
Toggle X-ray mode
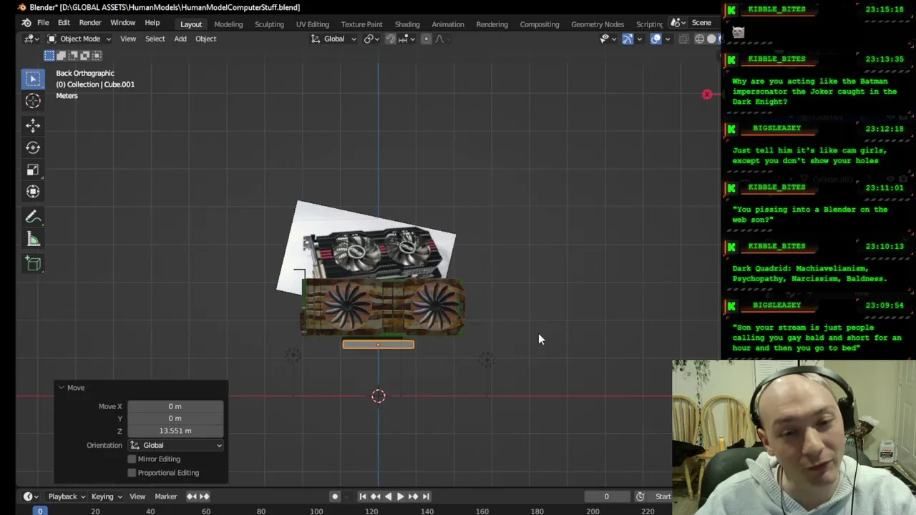tap(683, 39)
